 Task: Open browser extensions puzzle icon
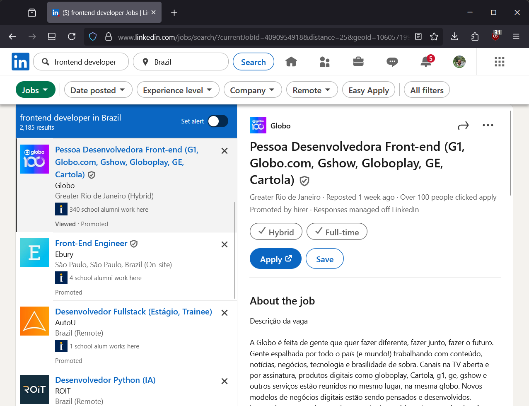pyautogui.click(x=475, y=36)
